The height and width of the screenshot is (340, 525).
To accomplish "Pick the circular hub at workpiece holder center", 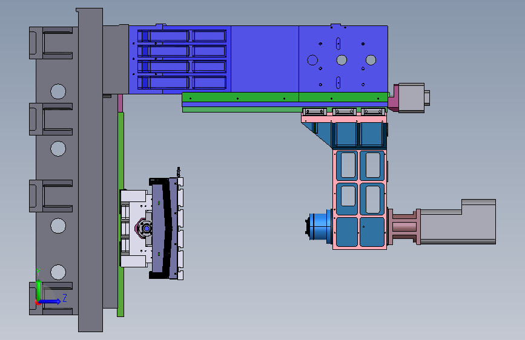I will 147,229.
